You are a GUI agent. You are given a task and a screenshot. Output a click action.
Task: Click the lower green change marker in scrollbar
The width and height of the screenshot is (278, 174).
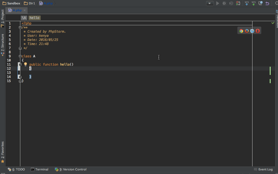click(270, 81)
